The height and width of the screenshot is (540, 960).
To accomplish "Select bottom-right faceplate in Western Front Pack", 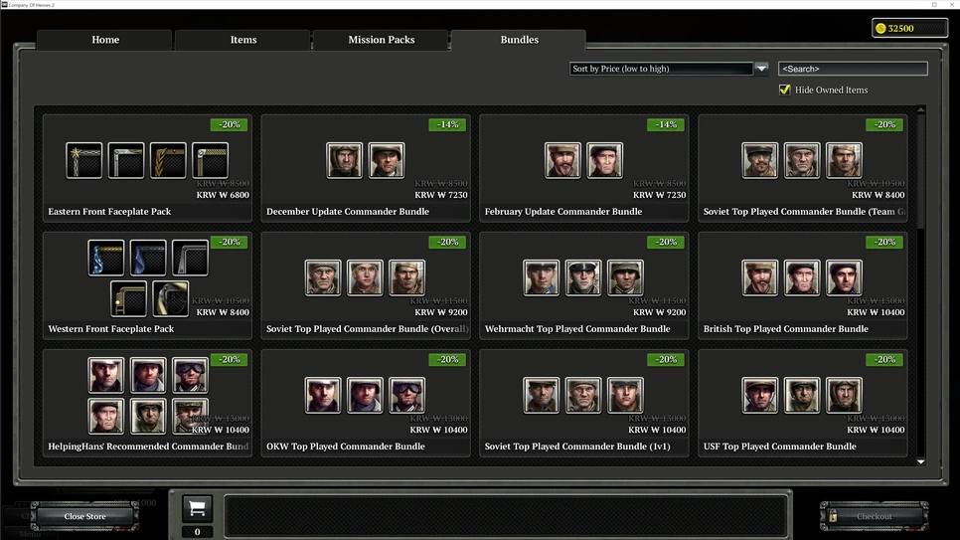I will (170, 298).
